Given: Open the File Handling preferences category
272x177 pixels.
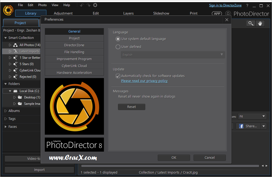Looking at the screenshot, I should click(74, 52).
